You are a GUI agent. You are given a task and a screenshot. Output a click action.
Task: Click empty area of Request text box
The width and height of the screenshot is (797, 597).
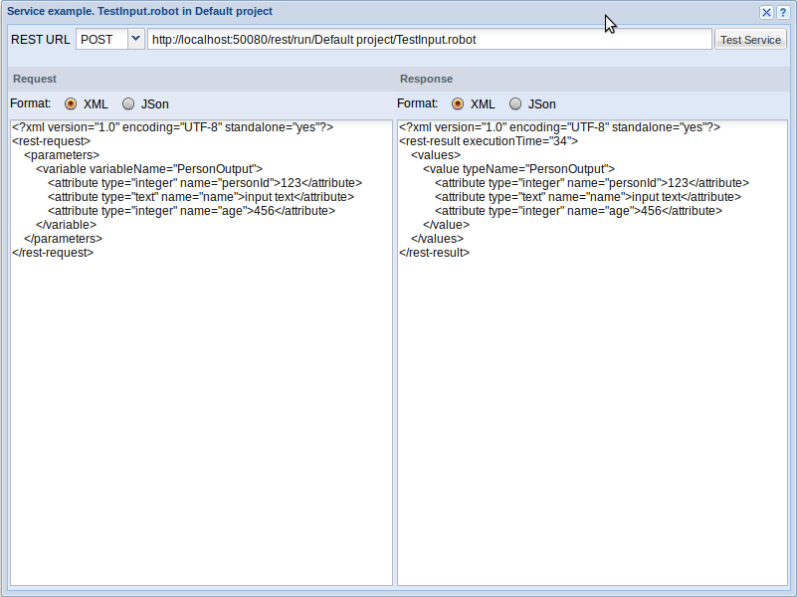pyautogui.click(x=199, y=418)
